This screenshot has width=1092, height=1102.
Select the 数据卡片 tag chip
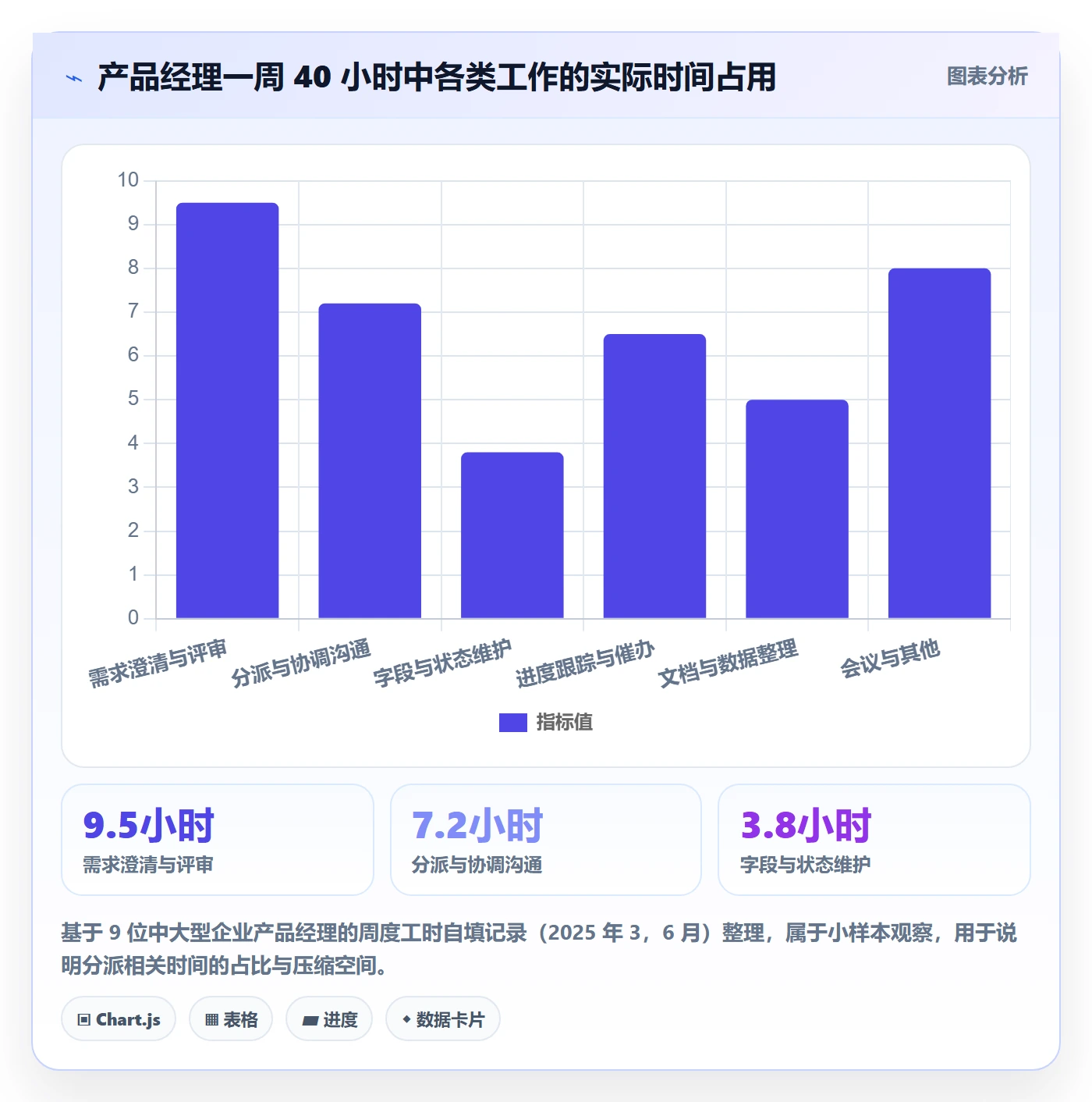pyautogui.click(x=443, y=1019)
